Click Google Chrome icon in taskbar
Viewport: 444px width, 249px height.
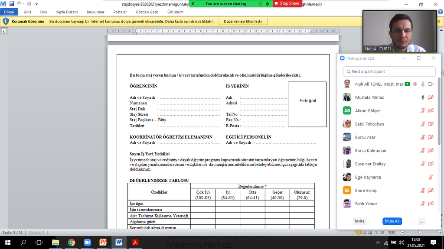[71, 243]
